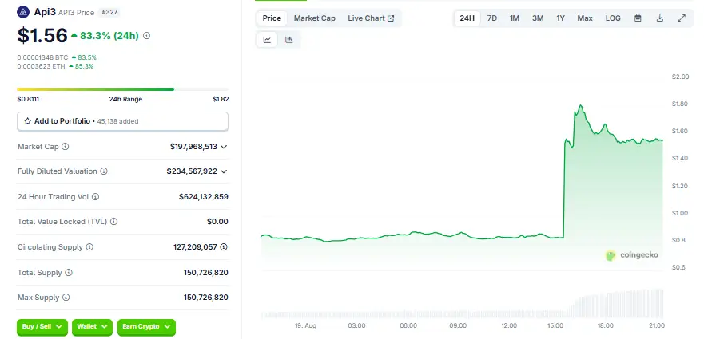Click the volume bars at chart bottom
Screen dimensions: 704x339
pos(463,305)
